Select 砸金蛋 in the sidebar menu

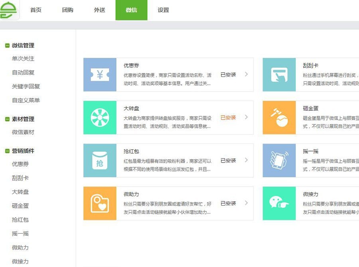coord(20,206)
